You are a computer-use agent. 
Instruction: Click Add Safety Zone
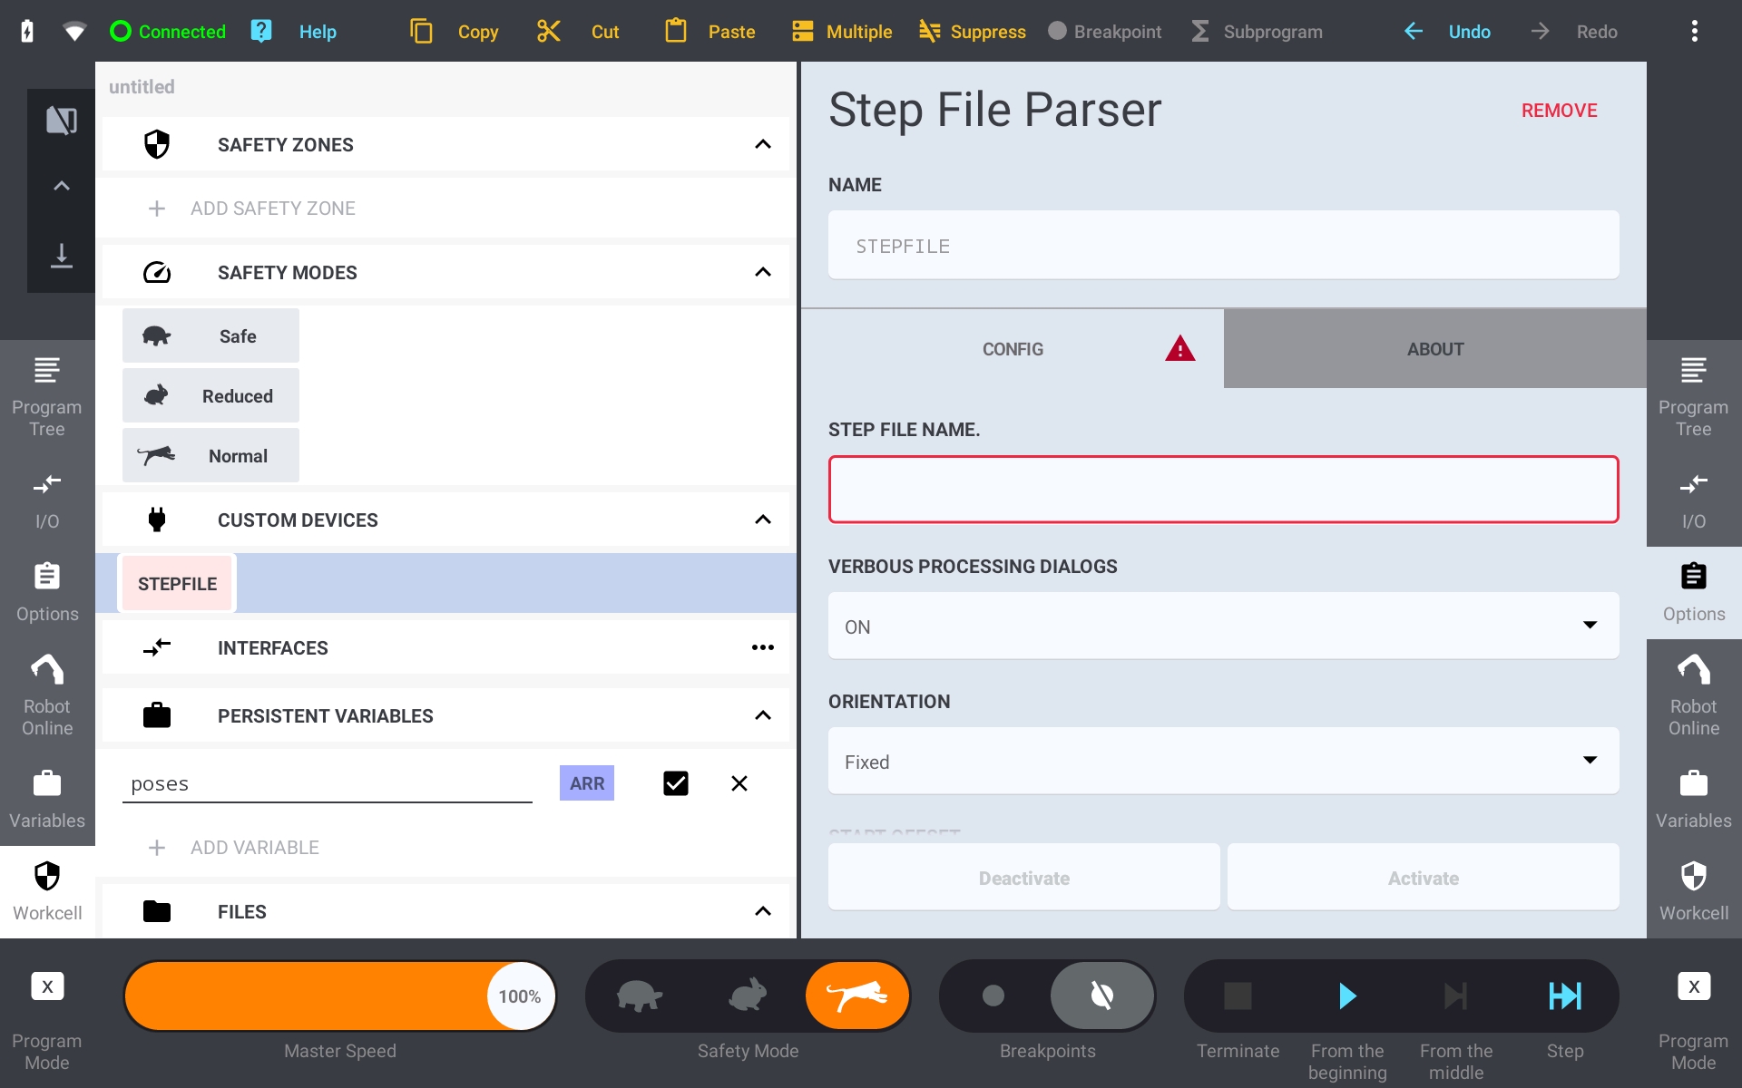coord(272,209)
